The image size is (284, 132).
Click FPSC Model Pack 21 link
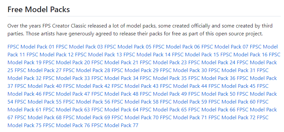click(115, 62)
